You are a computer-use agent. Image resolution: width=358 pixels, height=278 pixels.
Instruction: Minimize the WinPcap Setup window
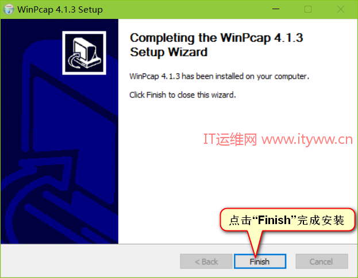coord(276,9)
